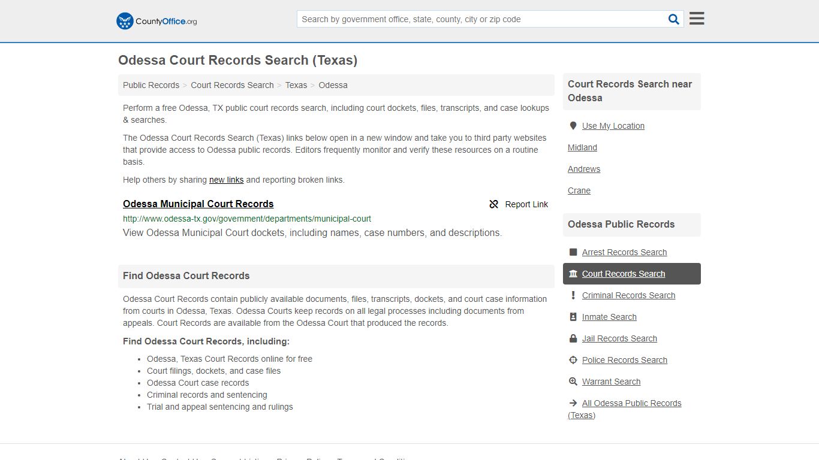Image resolution: width=819 pixels, height=460 pixels.
Task: Open Jail Records Search
Action: pos(619,338)
